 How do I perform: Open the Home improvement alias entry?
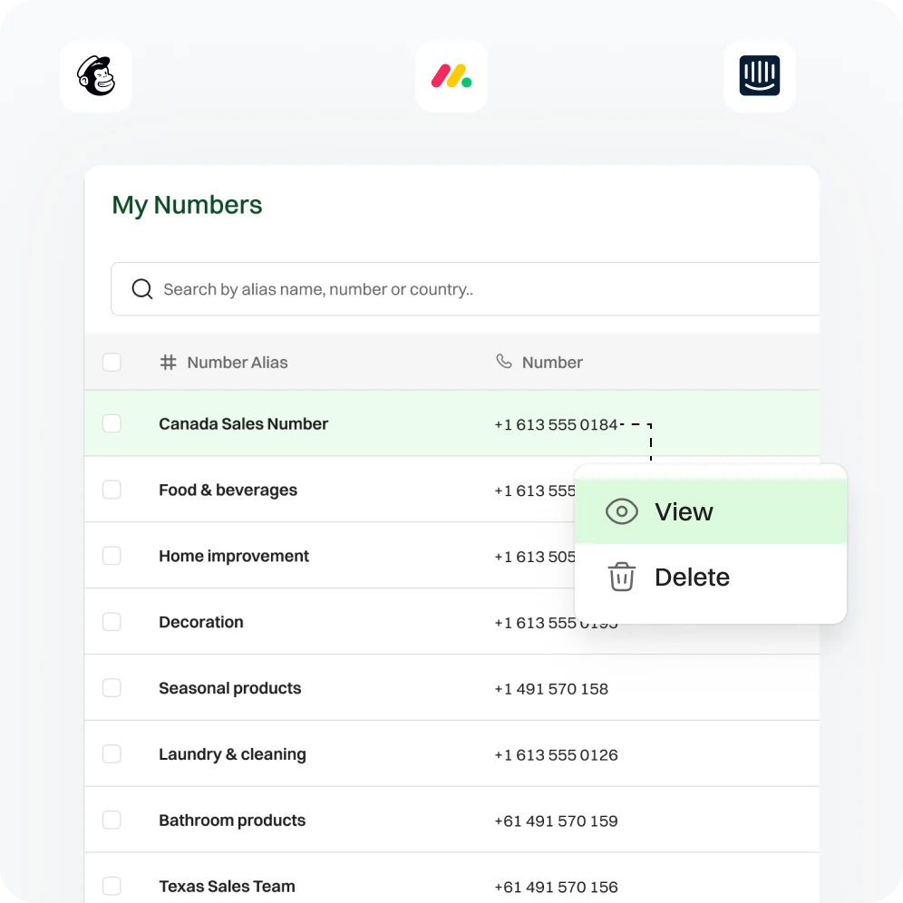(234, 556)
